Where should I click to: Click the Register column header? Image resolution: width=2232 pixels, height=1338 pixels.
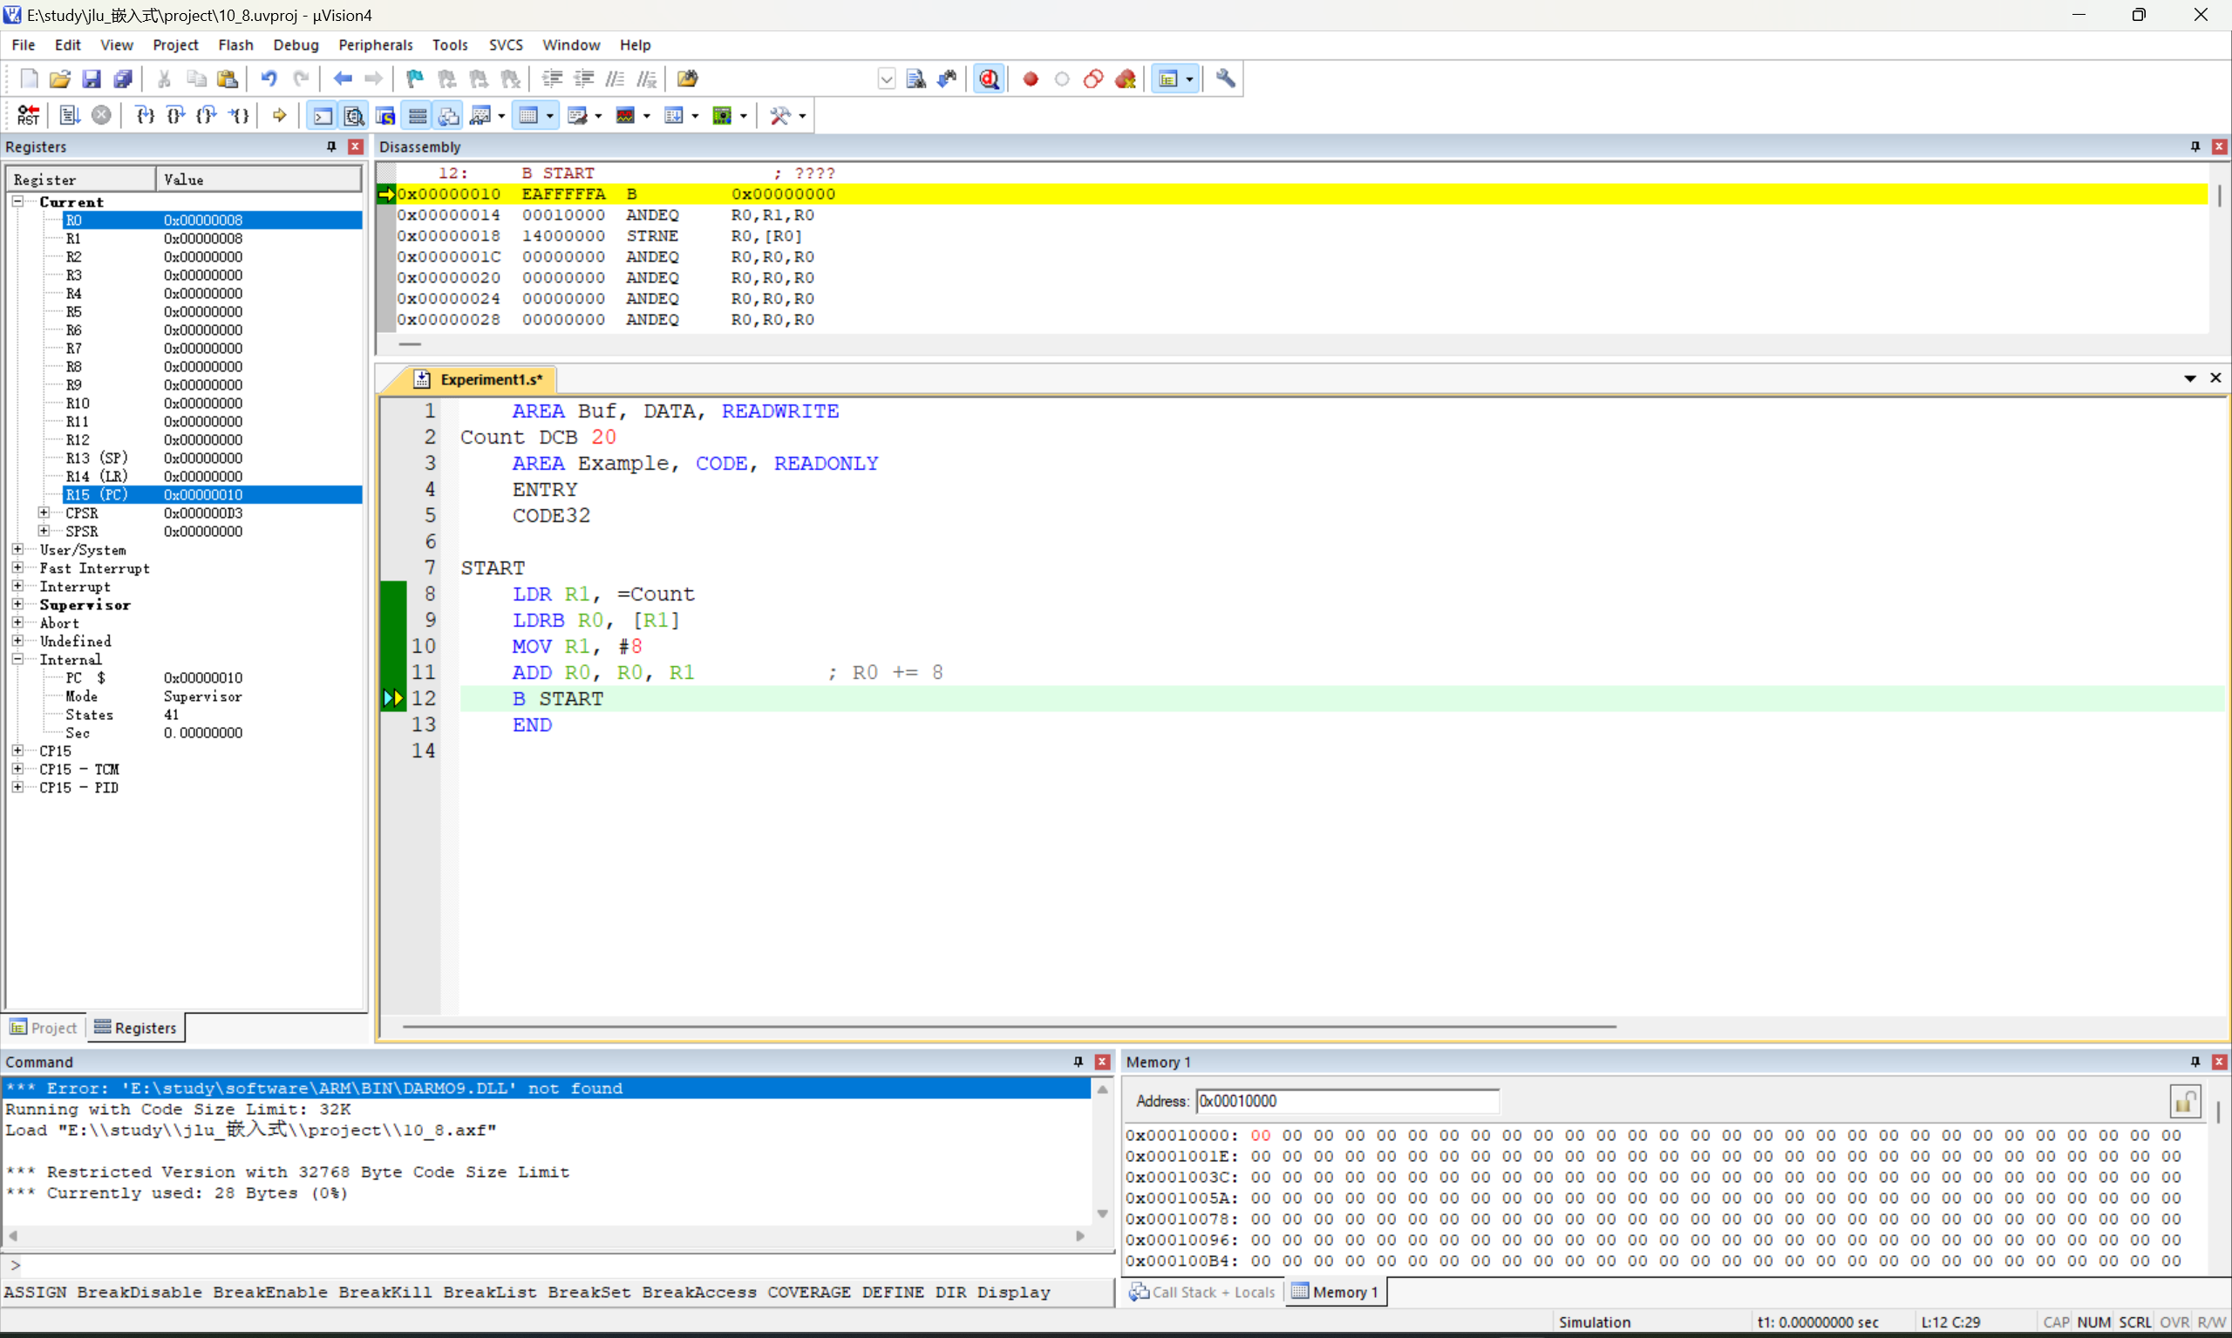pyautogui.click(x=81, y=180)
